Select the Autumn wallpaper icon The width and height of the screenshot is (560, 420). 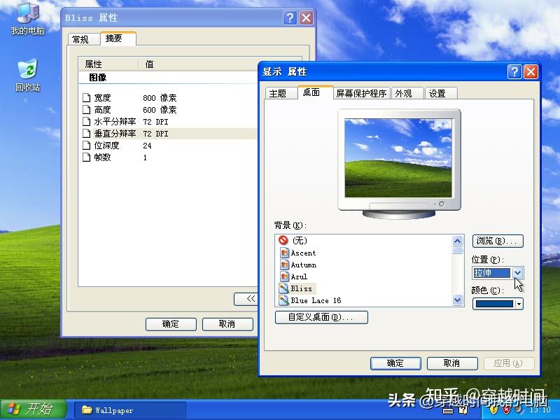tap(284, 265)
